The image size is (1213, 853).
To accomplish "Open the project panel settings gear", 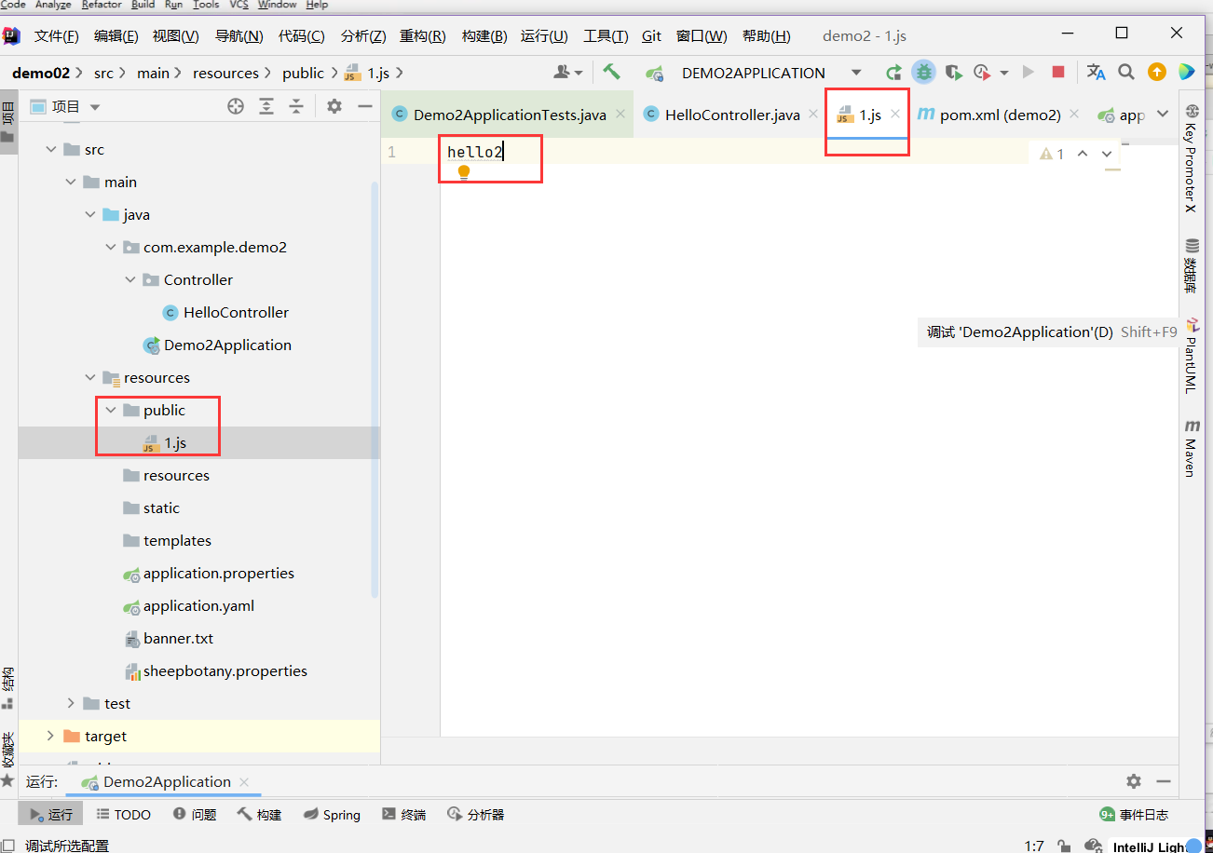I will tap(334, 106).
